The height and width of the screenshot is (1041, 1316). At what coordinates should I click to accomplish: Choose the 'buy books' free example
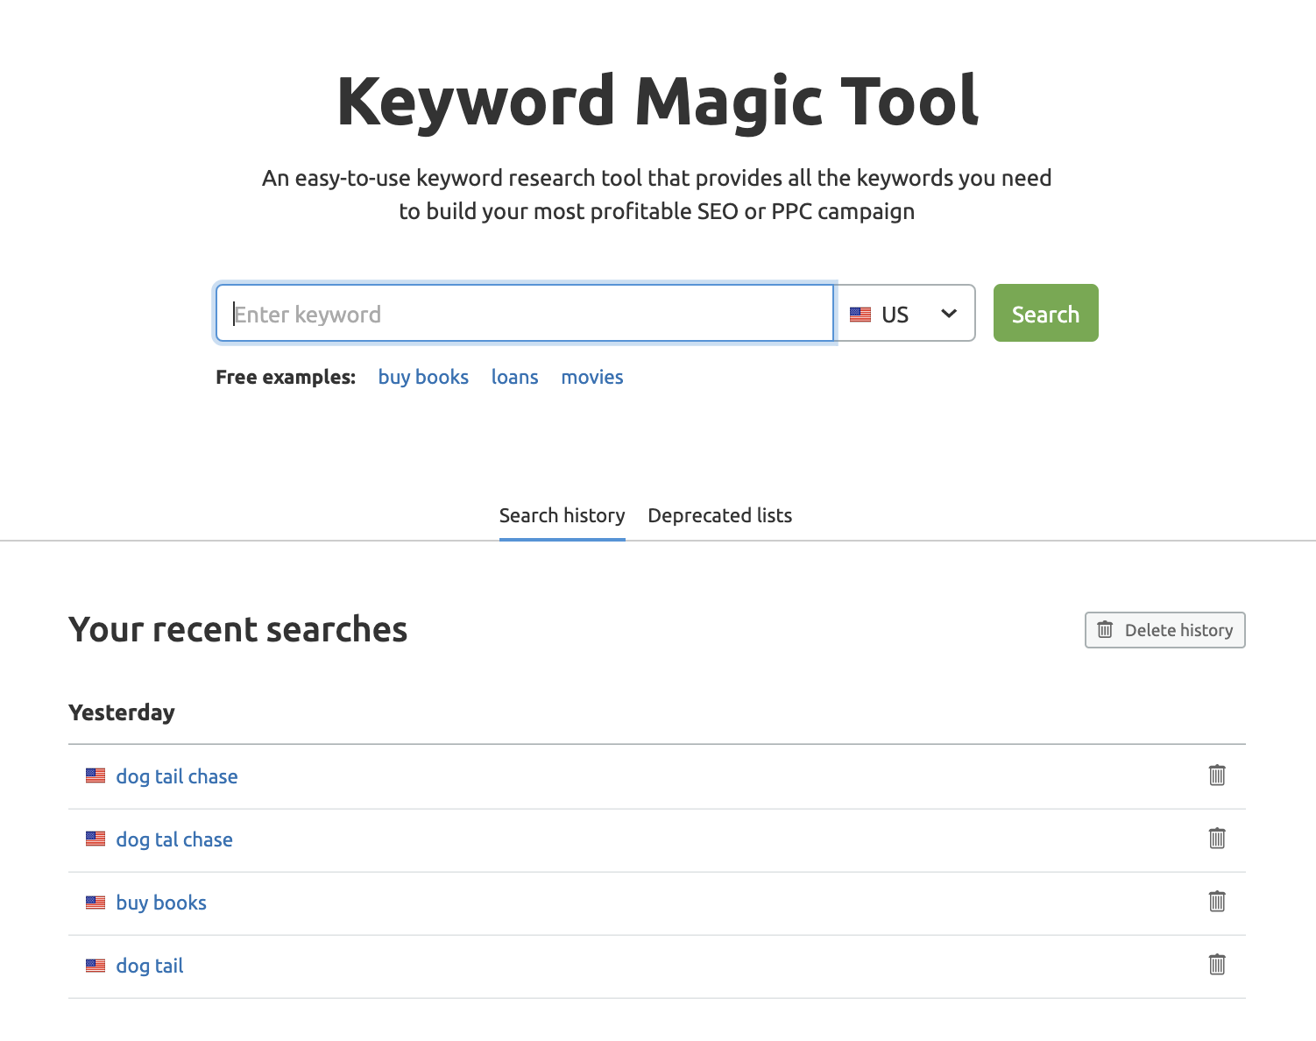pyautogui.click(x=423, y=377)
